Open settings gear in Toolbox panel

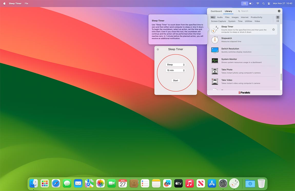pyautogui.click(x=279, y=11)
